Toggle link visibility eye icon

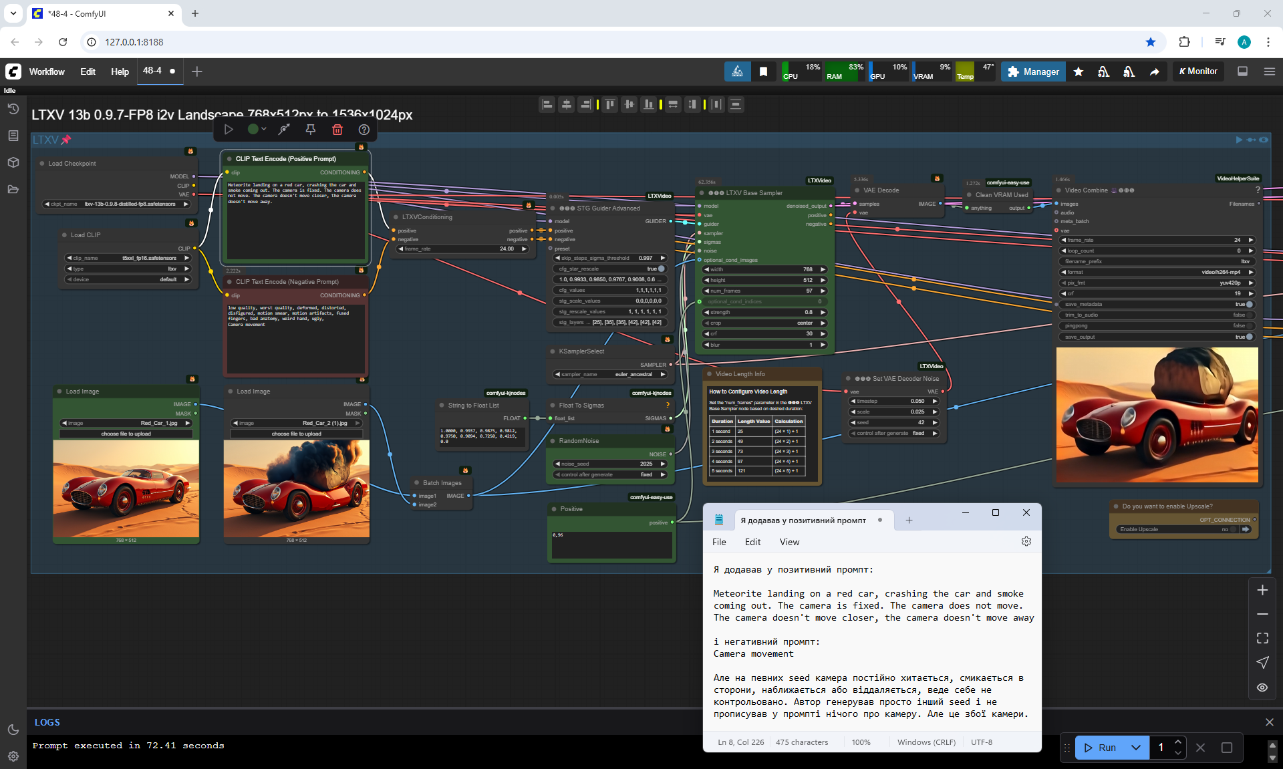point(1262,687)
